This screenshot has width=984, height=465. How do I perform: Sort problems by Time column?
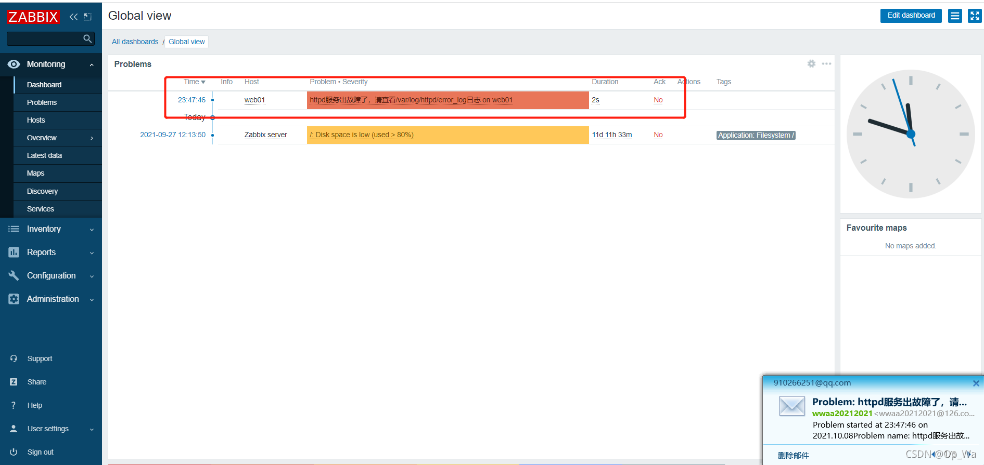click(194, 82)
